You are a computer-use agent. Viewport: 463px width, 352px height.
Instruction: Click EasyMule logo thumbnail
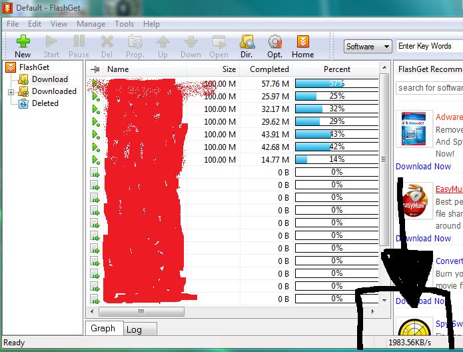pos(415,201)
